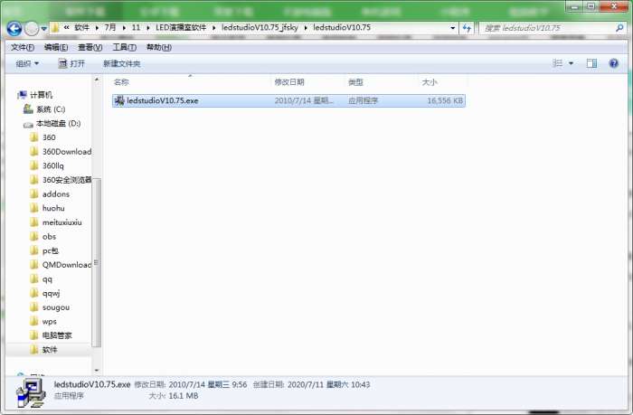Image resolution: width=633 pixels, height=415 pixels.
Task: Expand the arrow after 11 in breadcrumb
Action: click(147, 28)
